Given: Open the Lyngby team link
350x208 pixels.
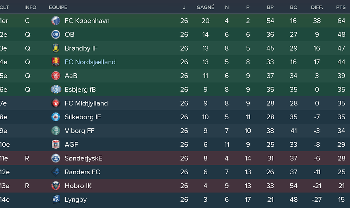Looking at the screenshot, I should coord(76,200).
